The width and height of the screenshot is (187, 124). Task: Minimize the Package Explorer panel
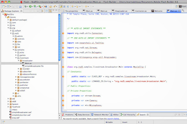[x=56, y=10]
